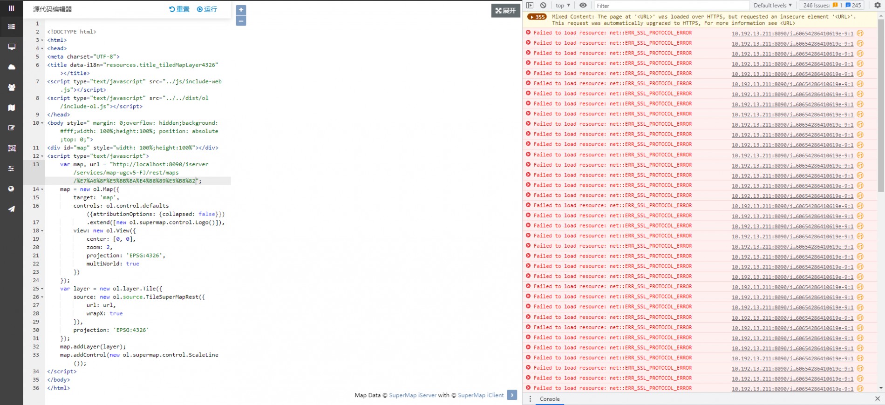Click the '<!DOCTYPE html>' code line

[x=71, y=32]
